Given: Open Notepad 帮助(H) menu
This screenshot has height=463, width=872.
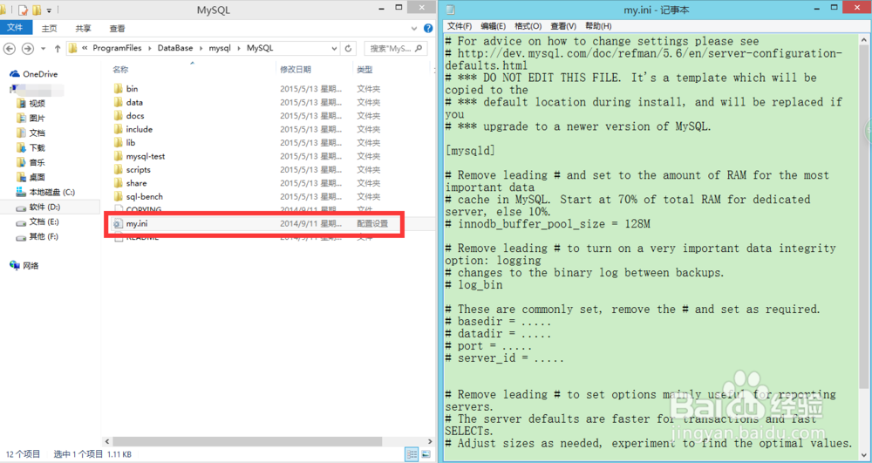Looking at the screenshot, I should tap(598, 26).
